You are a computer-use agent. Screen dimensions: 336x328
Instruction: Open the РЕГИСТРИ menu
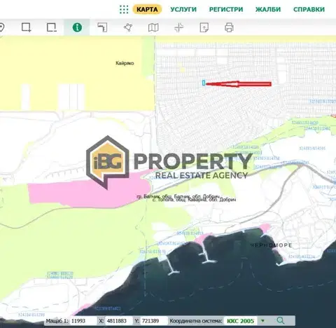226,9
